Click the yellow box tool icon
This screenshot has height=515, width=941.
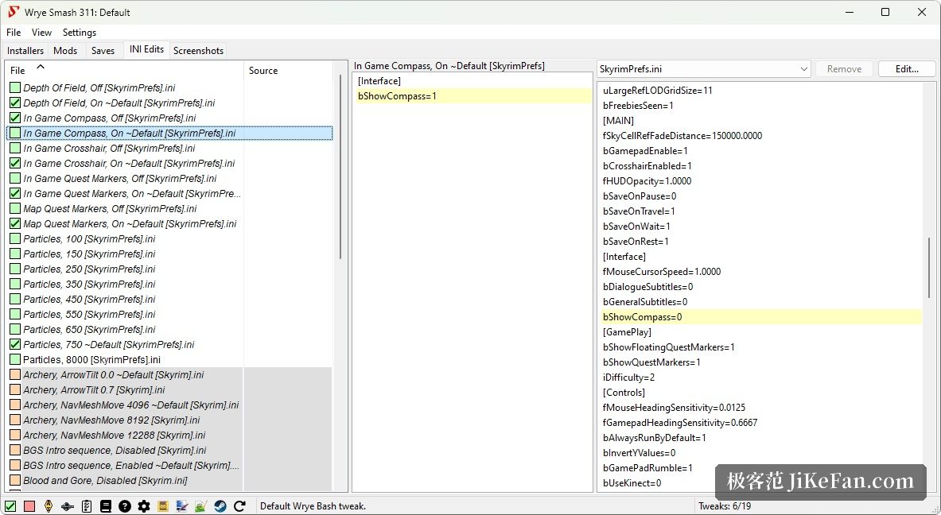162,506
